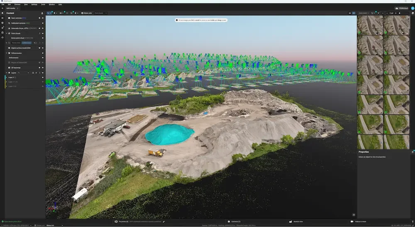Click fullscreen icon in 3D viewer corner
415x227 pixels.
pyautogui.click(x=354, y=215)
